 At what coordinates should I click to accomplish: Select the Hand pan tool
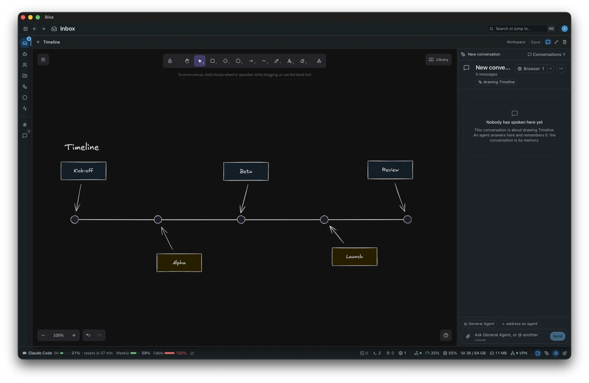tap(187, 61)
